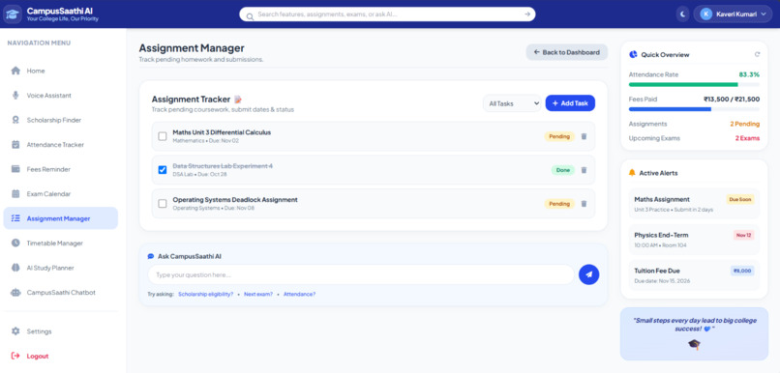Open the All Tasks filter dropdown

[512, 103]
